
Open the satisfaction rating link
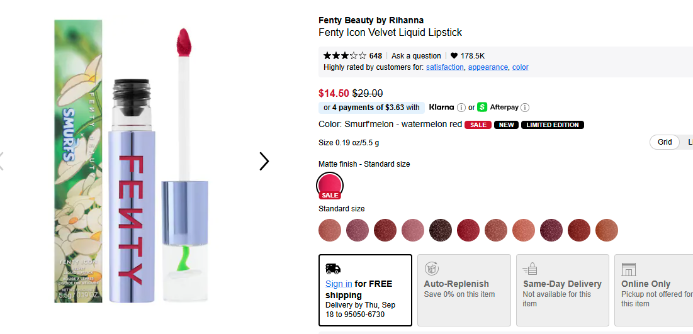(x=444, y=67)
